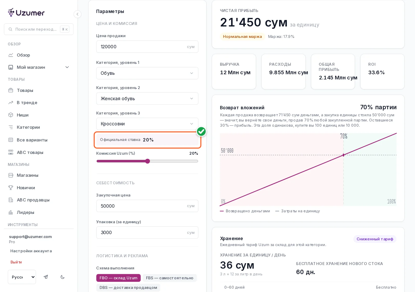Click the Новички trophy icon
The width and height of the screenshot is (415, 292).
click(x=11, y=187)
